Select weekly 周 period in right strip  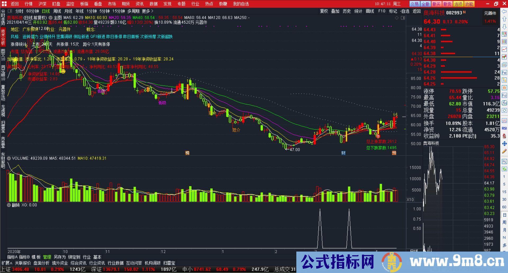tap(504, 222)
